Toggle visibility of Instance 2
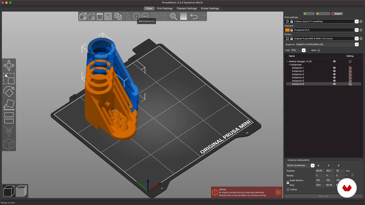This screenshot has height=205, width=365. 334,71
